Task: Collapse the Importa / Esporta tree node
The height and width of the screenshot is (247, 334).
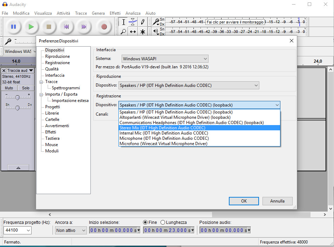Action: [41, 95]
